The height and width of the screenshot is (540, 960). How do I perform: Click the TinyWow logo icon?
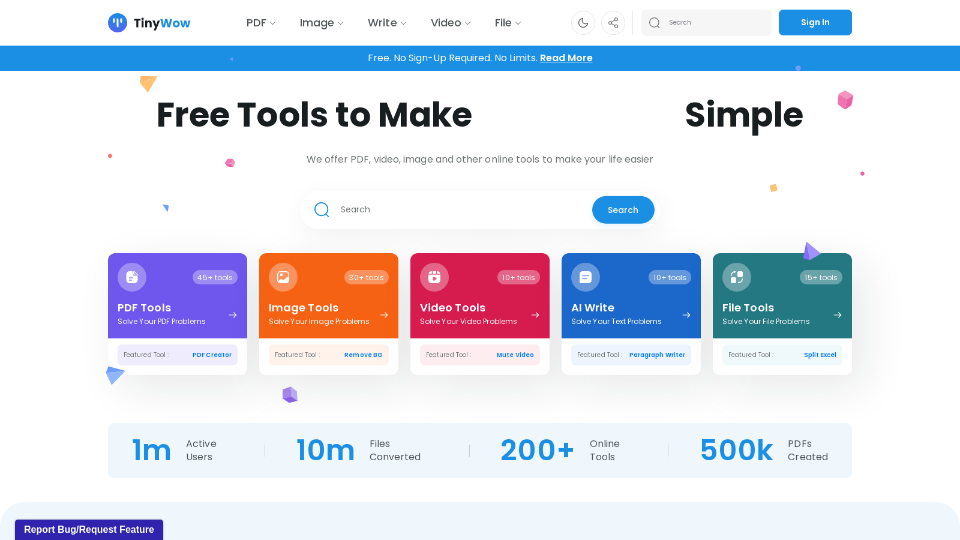[118, 23]
